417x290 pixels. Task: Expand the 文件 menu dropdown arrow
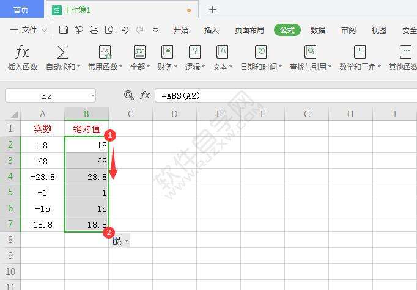click(45, 30)
